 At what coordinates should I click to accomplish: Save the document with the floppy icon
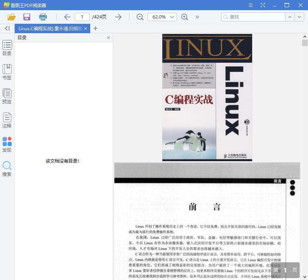27,17
